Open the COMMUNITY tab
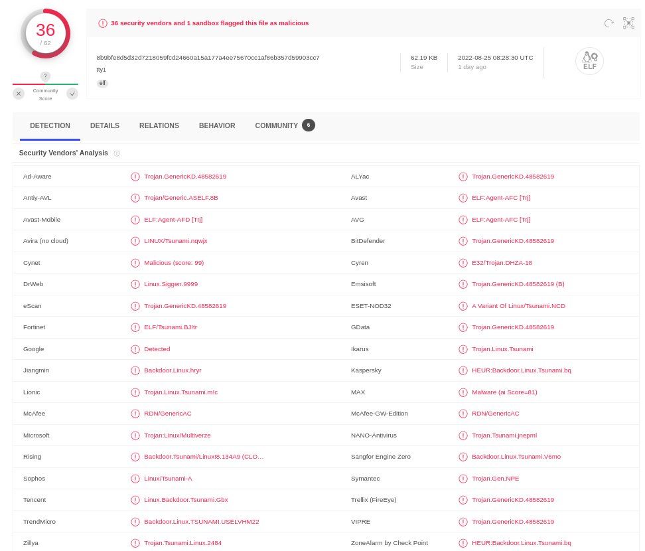Screen dimensions: 645x551 pyautogui.click(x=277, y=125)
